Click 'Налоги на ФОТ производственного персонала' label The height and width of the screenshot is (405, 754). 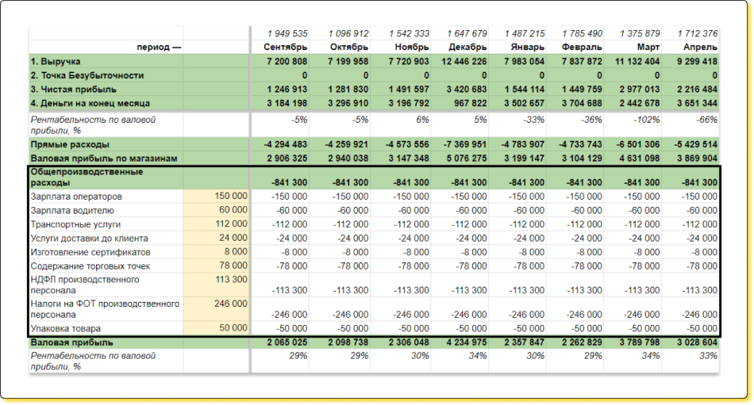105,309
